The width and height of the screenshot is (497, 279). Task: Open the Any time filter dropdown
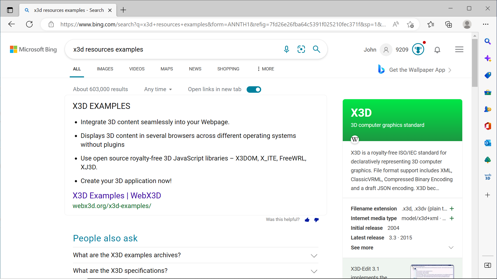(x=158, y=89)
